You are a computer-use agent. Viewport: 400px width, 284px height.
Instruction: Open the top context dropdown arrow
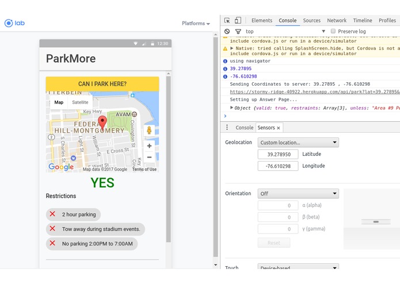[x=323, y=31]
